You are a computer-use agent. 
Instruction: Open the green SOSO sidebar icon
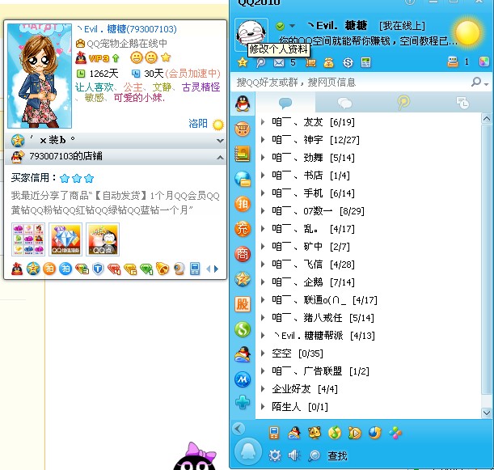243,329
